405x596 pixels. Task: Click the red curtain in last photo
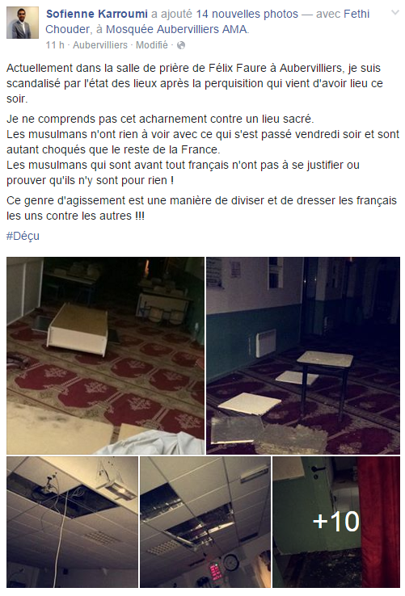379,523
